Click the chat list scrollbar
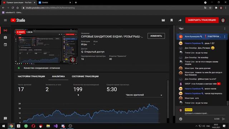Viewport: 229px width, 129px height. pyautogui.click(x=228, y=103)
